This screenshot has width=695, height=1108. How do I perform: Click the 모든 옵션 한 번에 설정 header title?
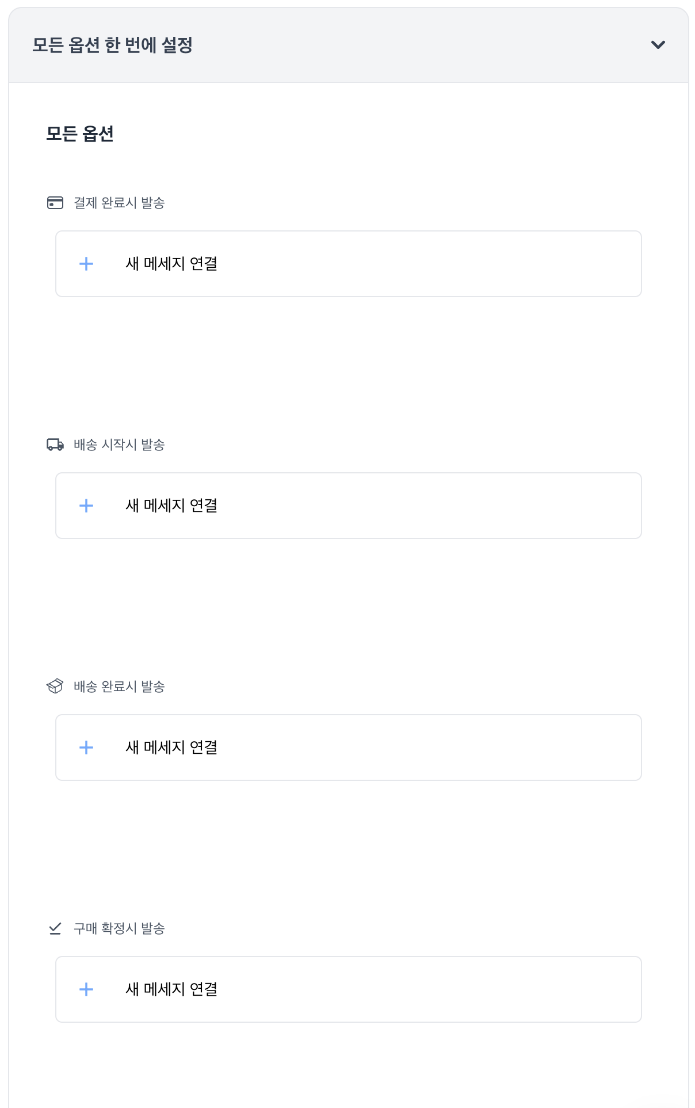[x=112, y=45]
